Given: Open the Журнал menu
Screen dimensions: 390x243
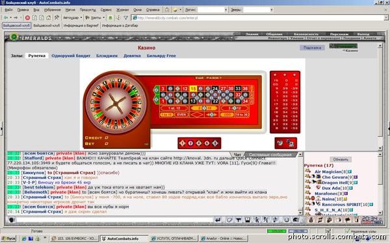Looking at the screenshot, I should pyautogui.click(x=123, y=10).
